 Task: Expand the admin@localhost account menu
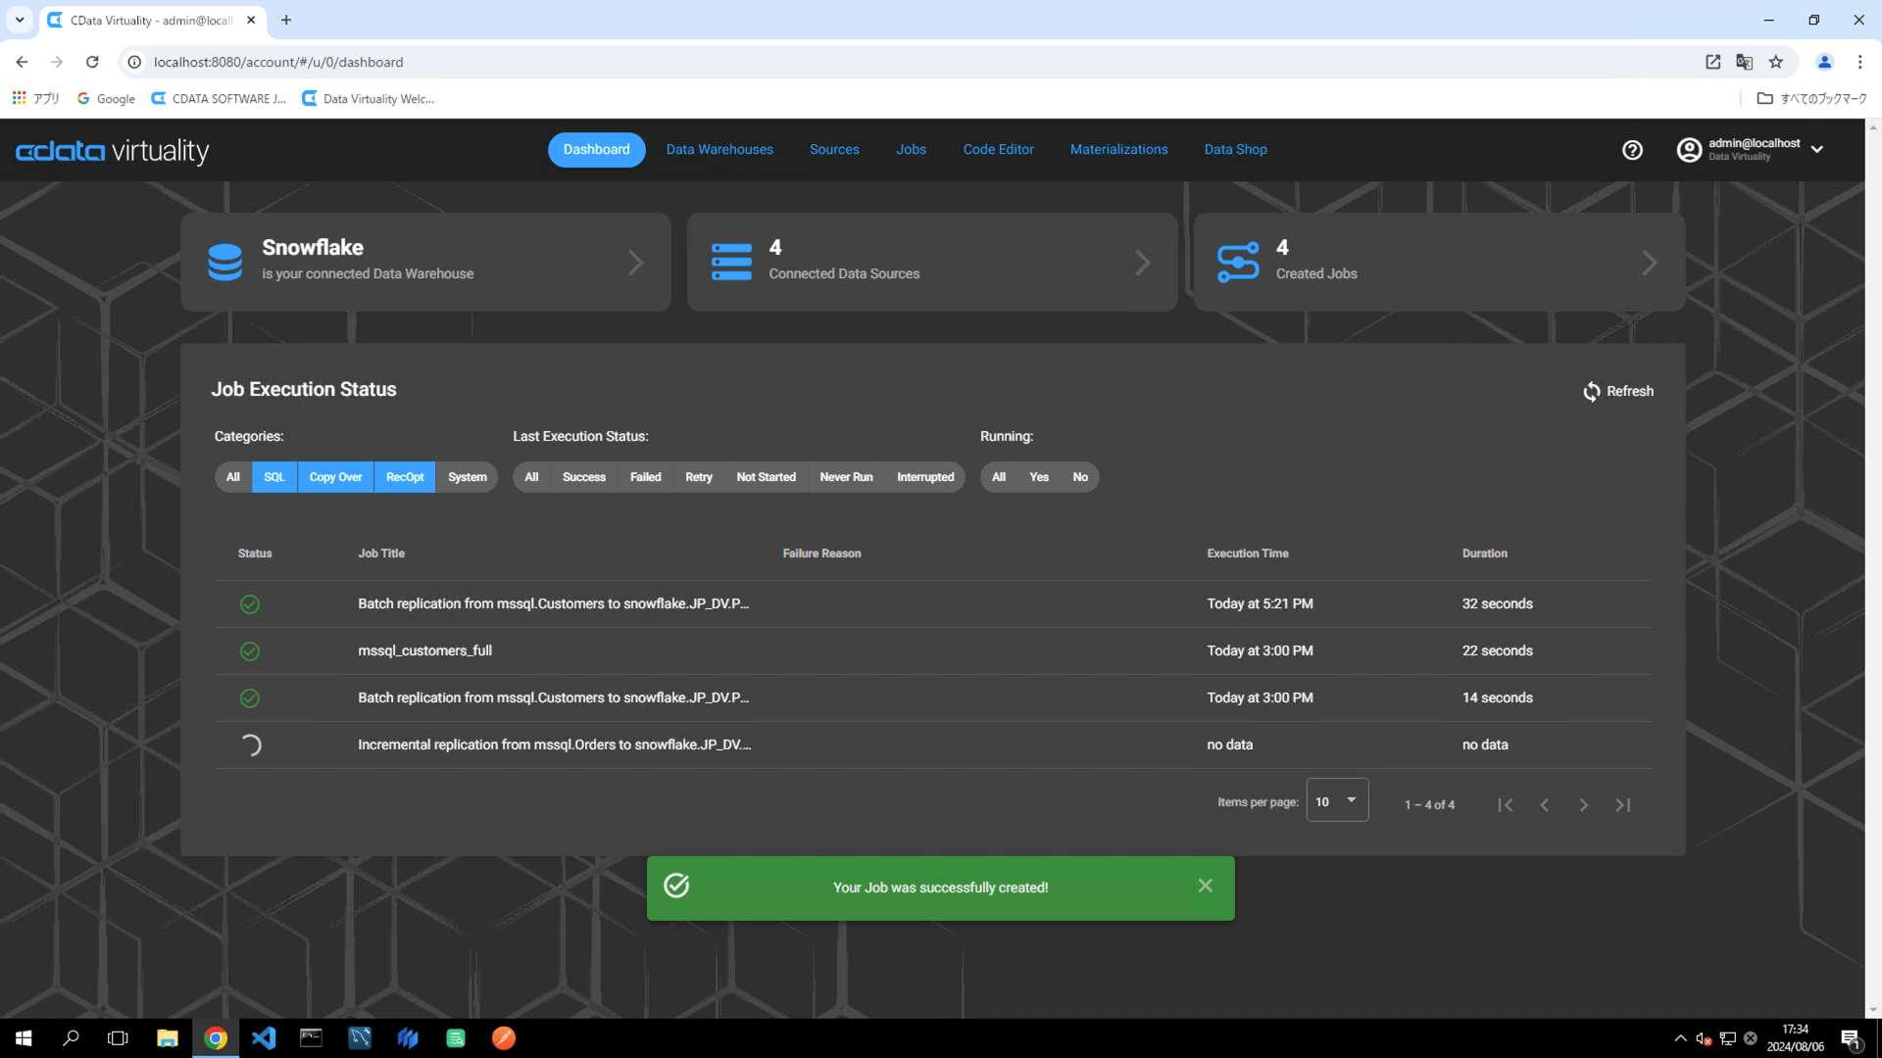pos(1816,150)
